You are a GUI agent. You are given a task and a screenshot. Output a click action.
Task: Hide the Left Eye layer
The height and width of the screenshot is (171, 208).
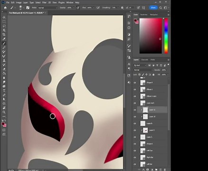pyautogui.click(x=135, y=151)
